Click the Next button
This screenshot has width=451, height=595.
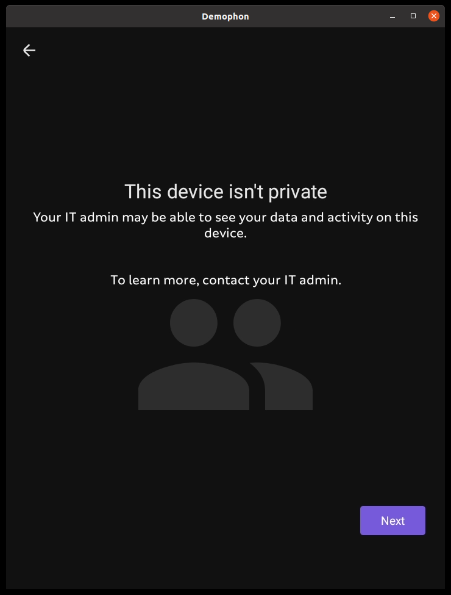392,521
